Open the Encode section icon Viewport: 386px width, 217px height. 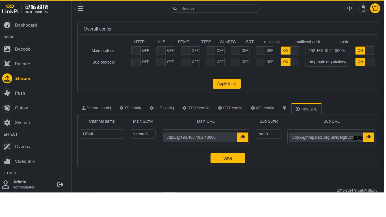click(x=7, y=64)
